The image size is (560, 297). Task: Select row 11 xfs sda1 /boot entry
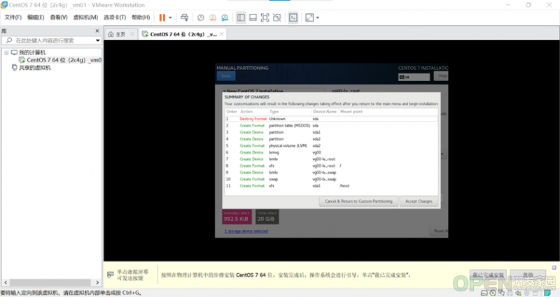pos(331,186)
